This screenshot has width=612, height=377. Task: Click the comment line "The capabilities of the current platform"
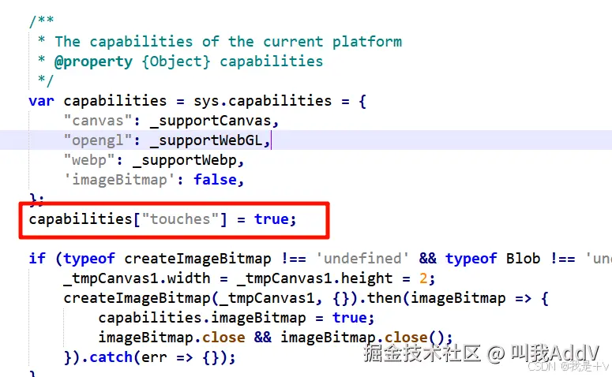click(228, 41)
